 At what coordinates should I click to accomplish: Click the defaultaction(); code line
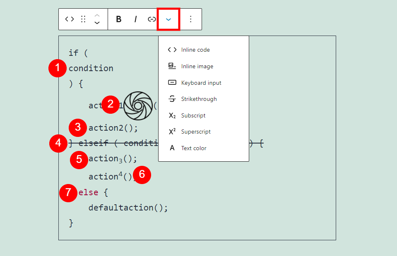(x=128, y=208)
